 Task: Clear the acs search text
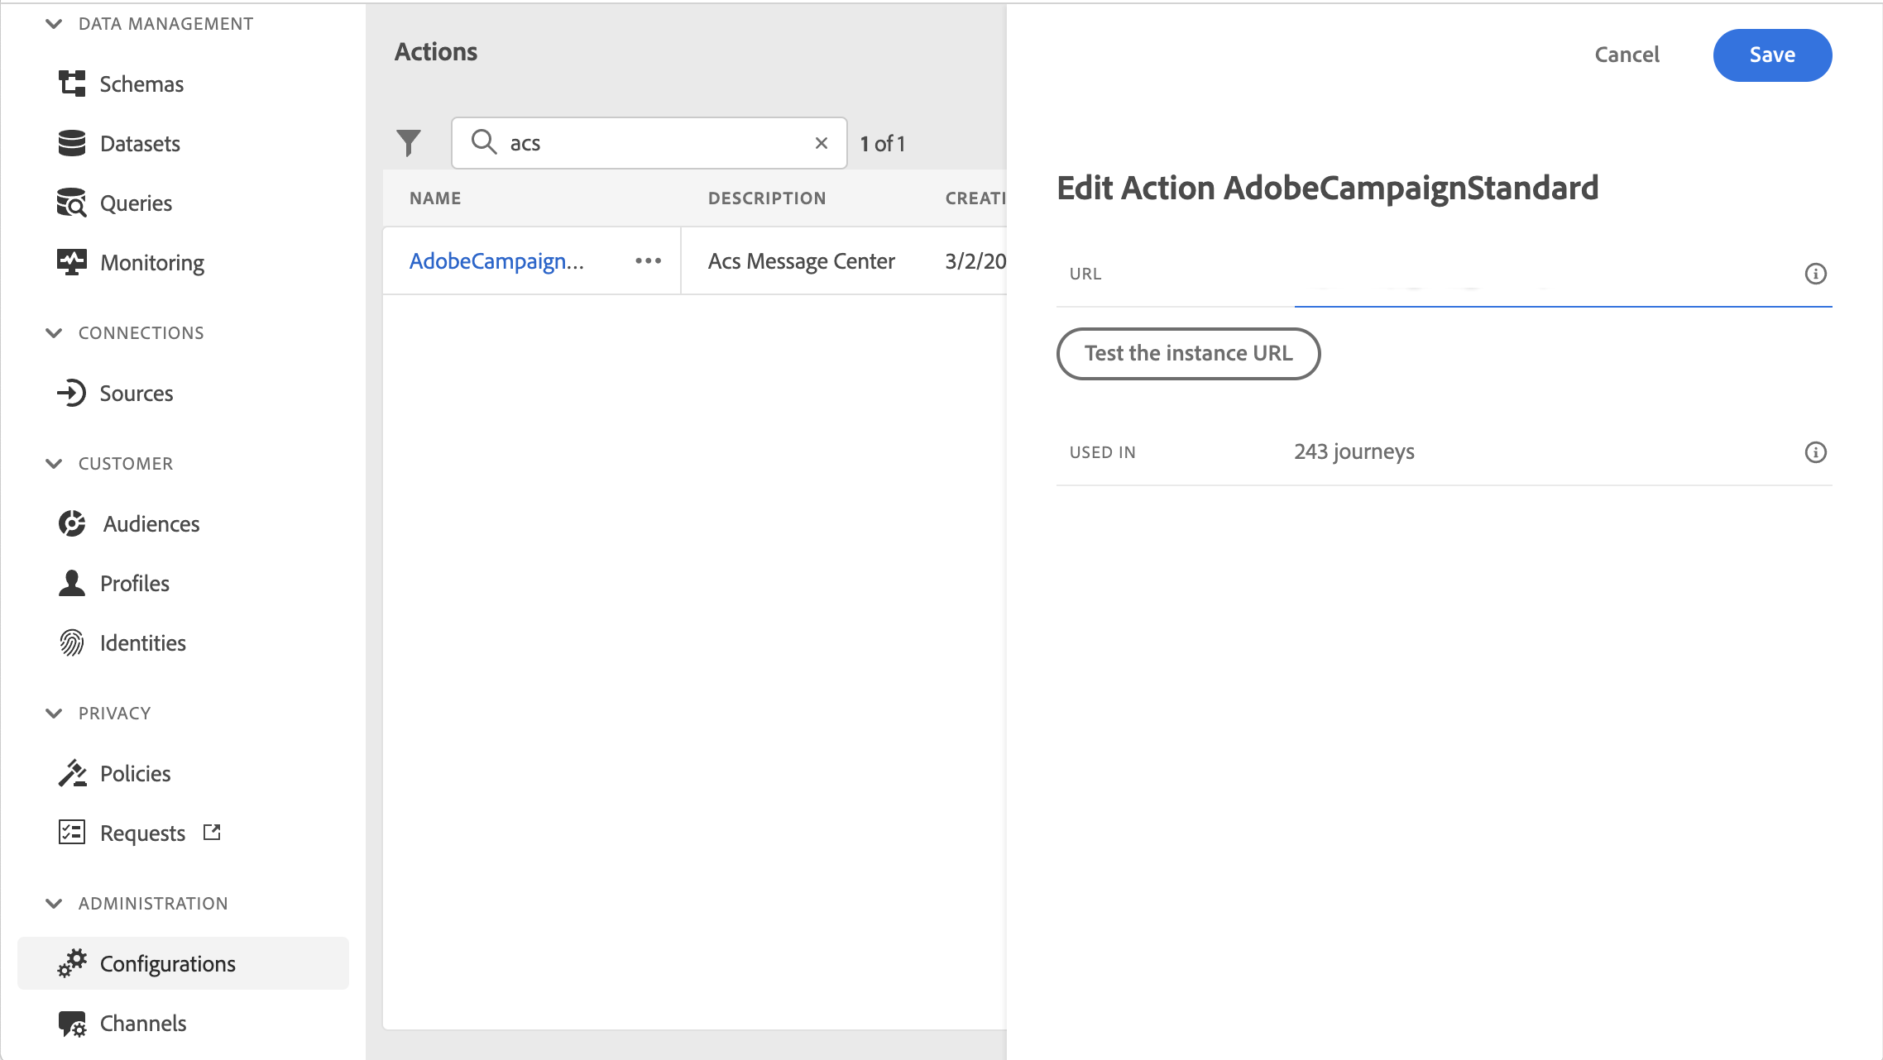pos(821,143)
